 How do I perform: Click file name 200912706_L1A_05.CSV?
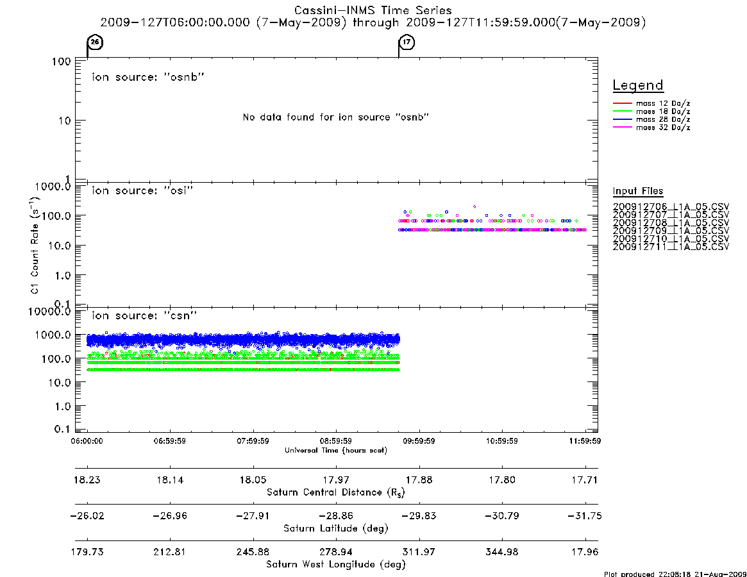[671, 207]
